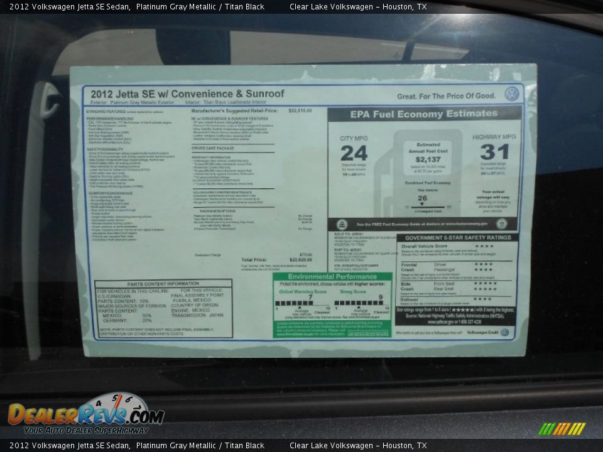Click the "Total Price:" label
Screen dimensions: 603x452
(254, 260)
